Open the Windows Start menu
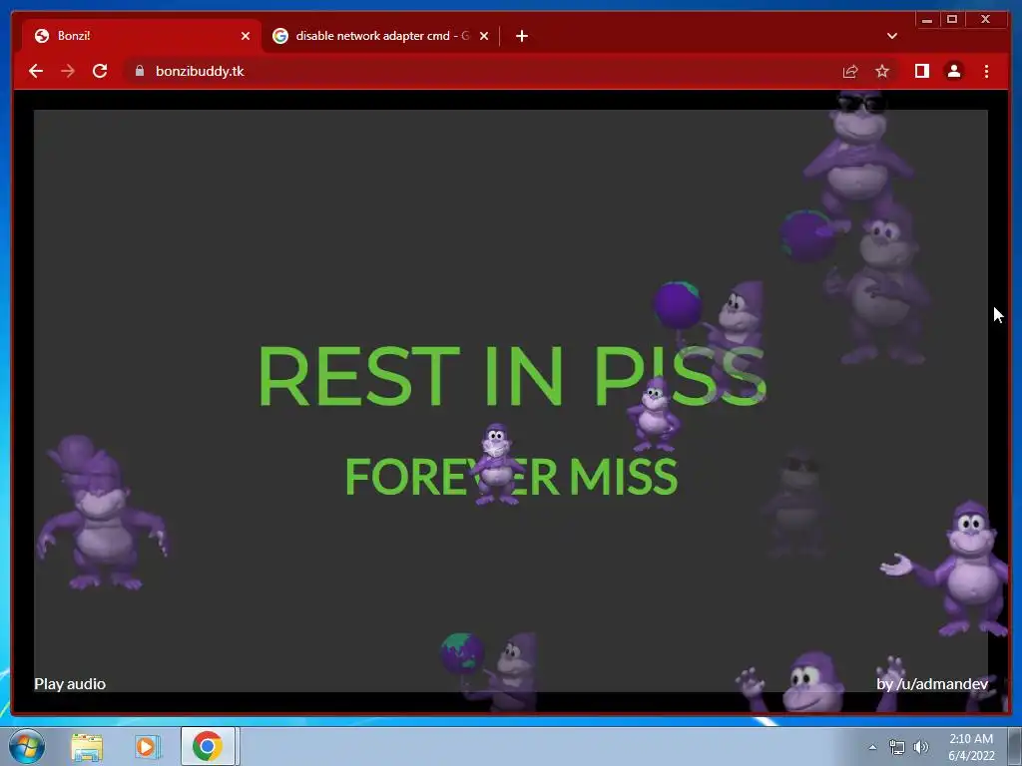The height and width of the screenshot is (766, 1022). tap(26, 746)
